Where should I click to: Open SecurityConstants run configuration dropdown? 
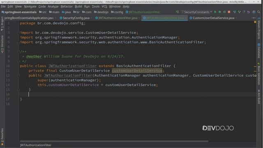click(x=196, y=12)
